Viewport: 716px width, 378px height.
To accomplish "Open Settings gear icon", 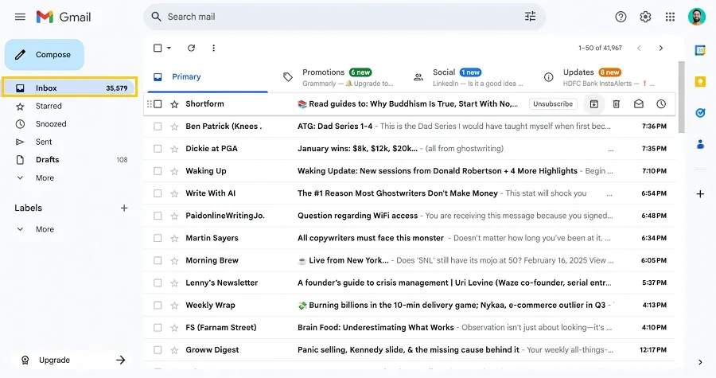I will pyautogui.click(x=645, y=17).
